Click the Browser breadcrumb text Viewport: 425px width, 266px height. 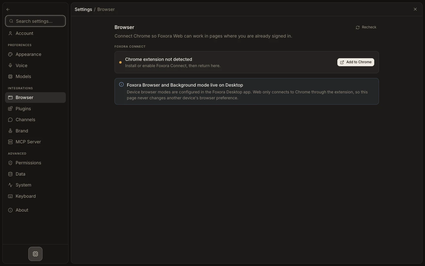coord(106,9)
